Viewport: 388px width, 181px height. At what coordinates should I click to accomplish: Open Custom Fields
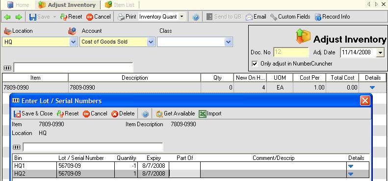(x=290, y=17)
